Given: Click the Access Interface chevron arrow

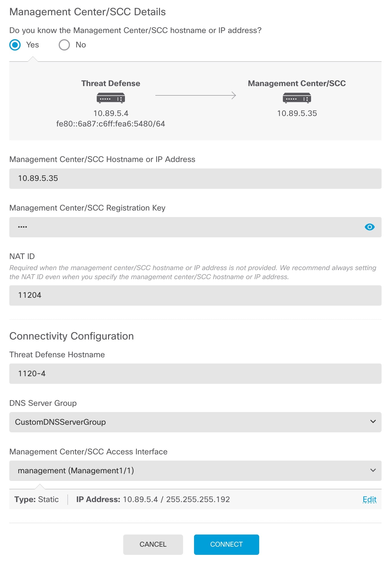Looking at the screenshot, I should click(373, 470).
